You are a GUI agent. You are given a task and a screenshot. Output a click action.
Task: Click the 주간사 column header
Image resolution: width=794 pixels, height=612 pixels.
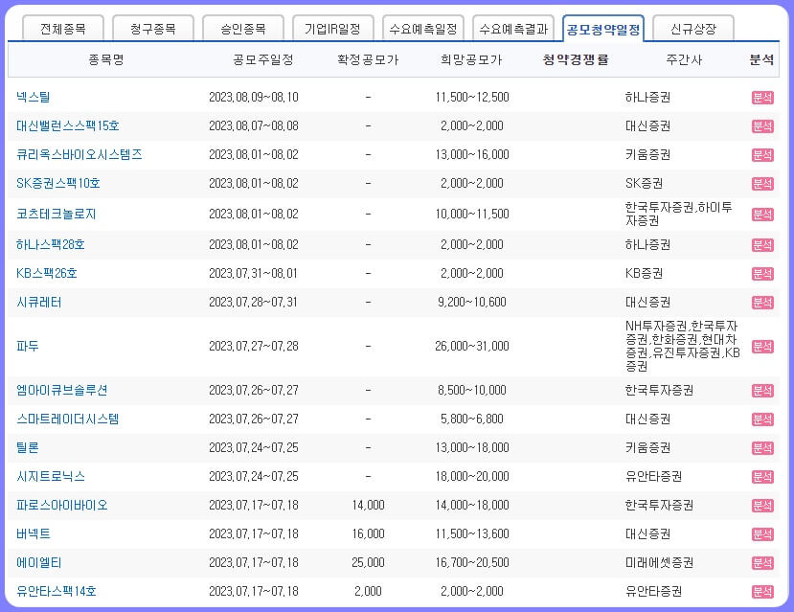coord(684,59)
